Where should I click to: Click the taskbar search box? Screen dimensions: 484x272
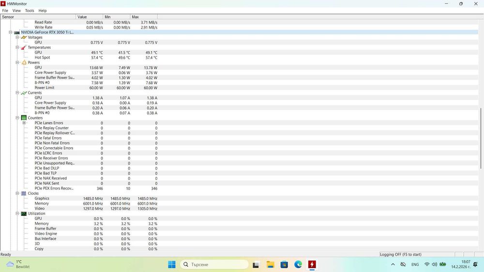pos(214,264)
